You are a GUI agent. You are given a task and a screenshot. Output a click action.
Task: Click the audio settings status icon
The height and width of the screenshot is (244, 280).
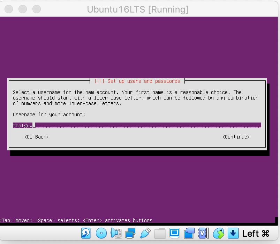116,233
